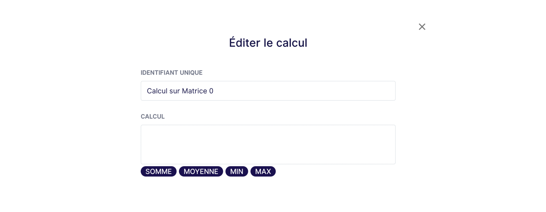546x212 pixels.
Task: Focus the Identifiant unique text field
Action: click(268, 91)
